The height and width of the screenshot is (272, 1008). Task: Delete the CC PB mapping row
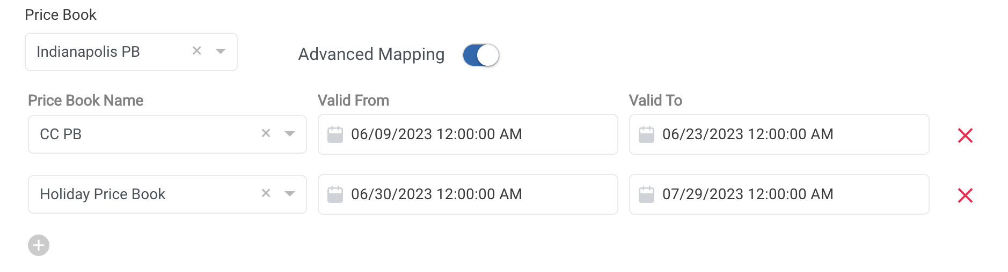[x=965, y=135]
